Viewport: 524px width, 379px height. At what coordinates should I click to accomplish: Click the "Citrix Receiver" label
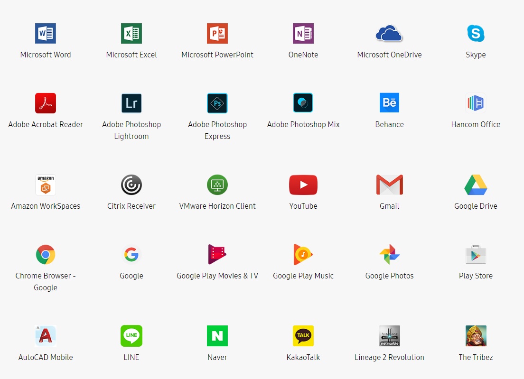coord(131,206)
